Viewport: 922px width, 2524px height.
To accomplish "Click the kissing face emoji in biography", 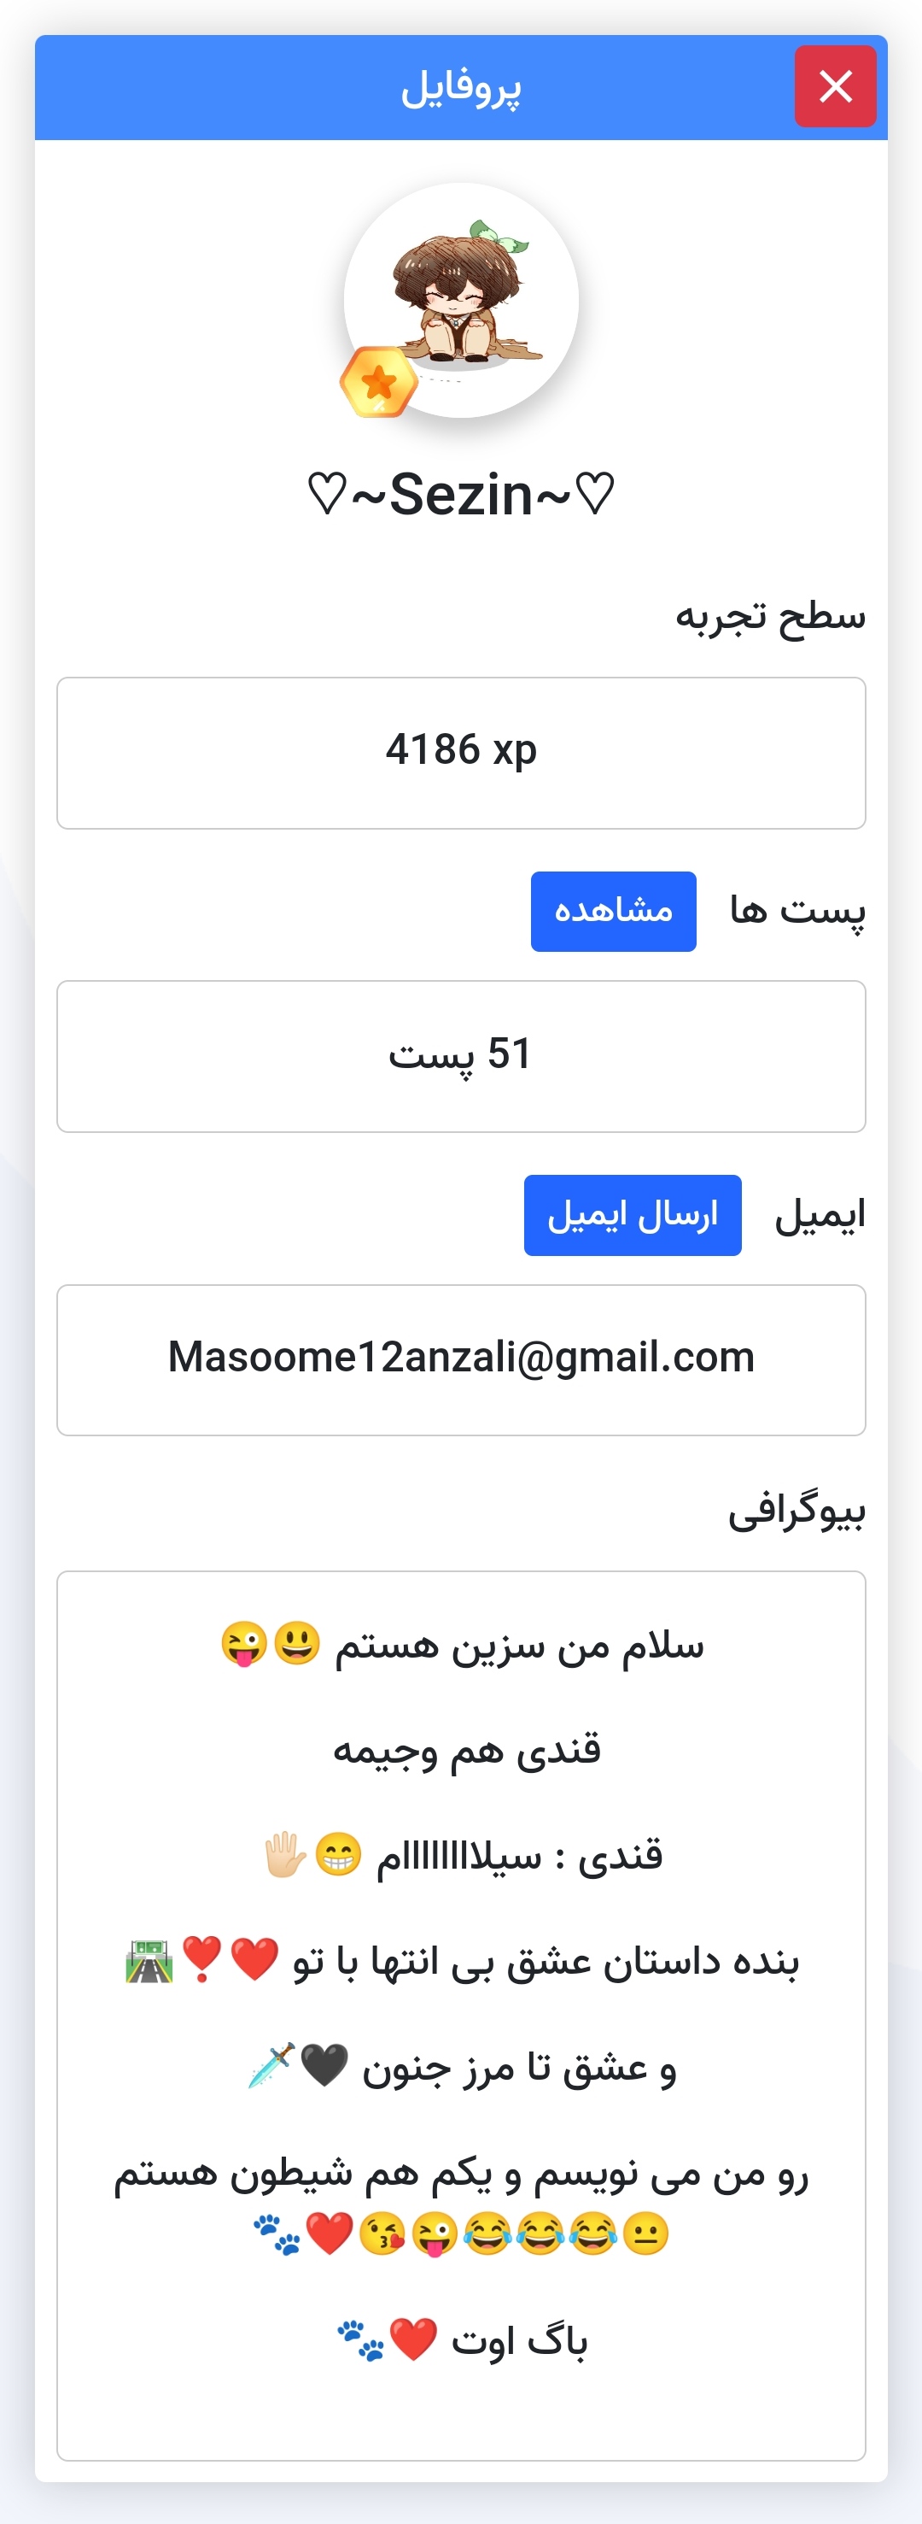I will [382, 2234].
